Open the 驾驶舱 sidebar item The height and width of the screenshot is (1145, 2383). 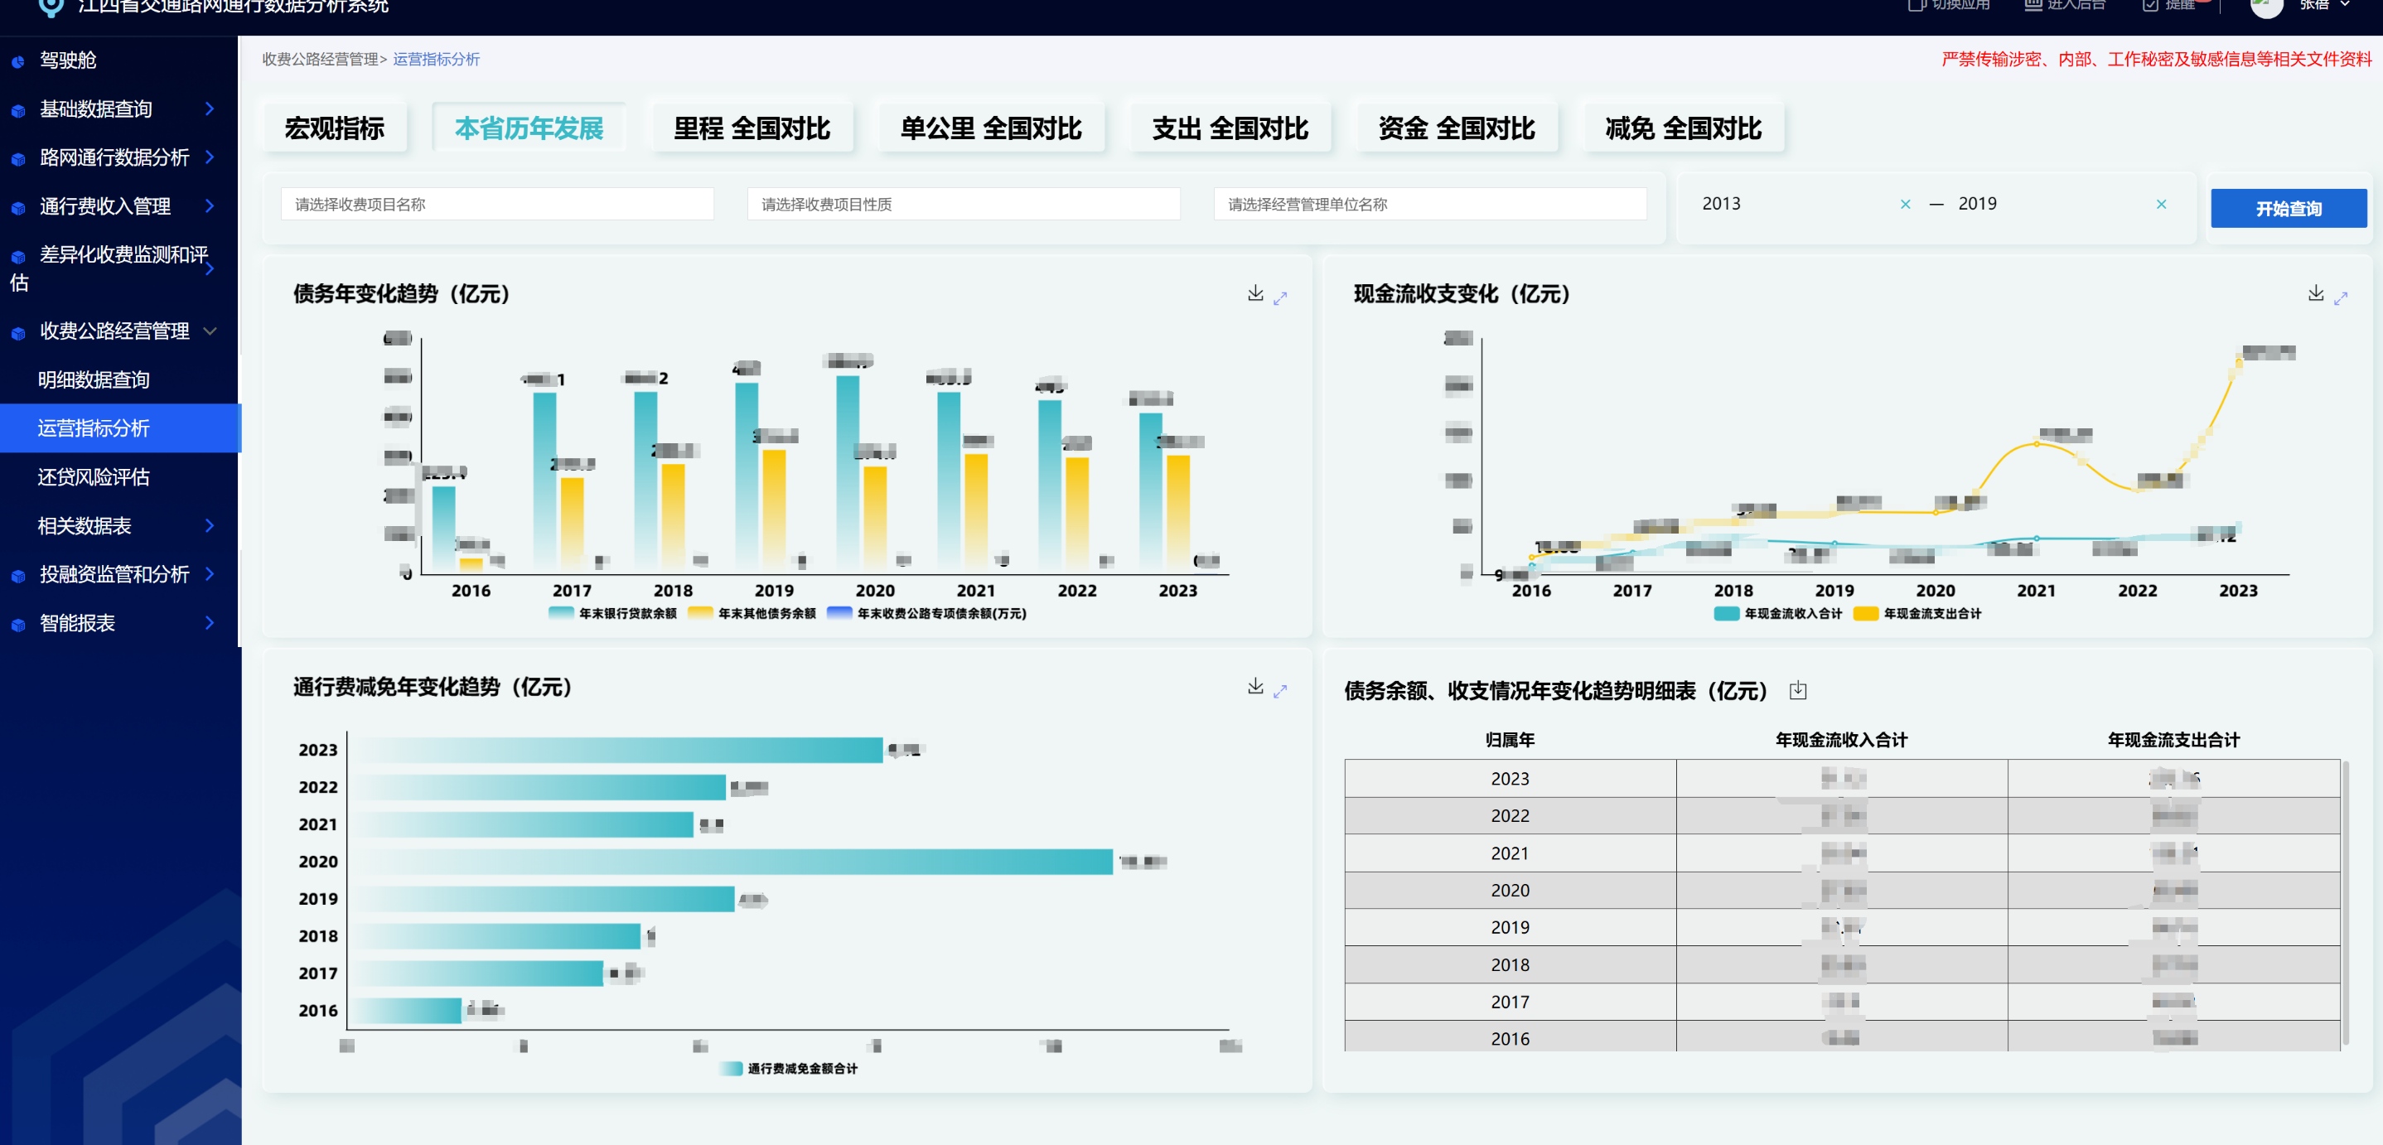tap(119, 60)
